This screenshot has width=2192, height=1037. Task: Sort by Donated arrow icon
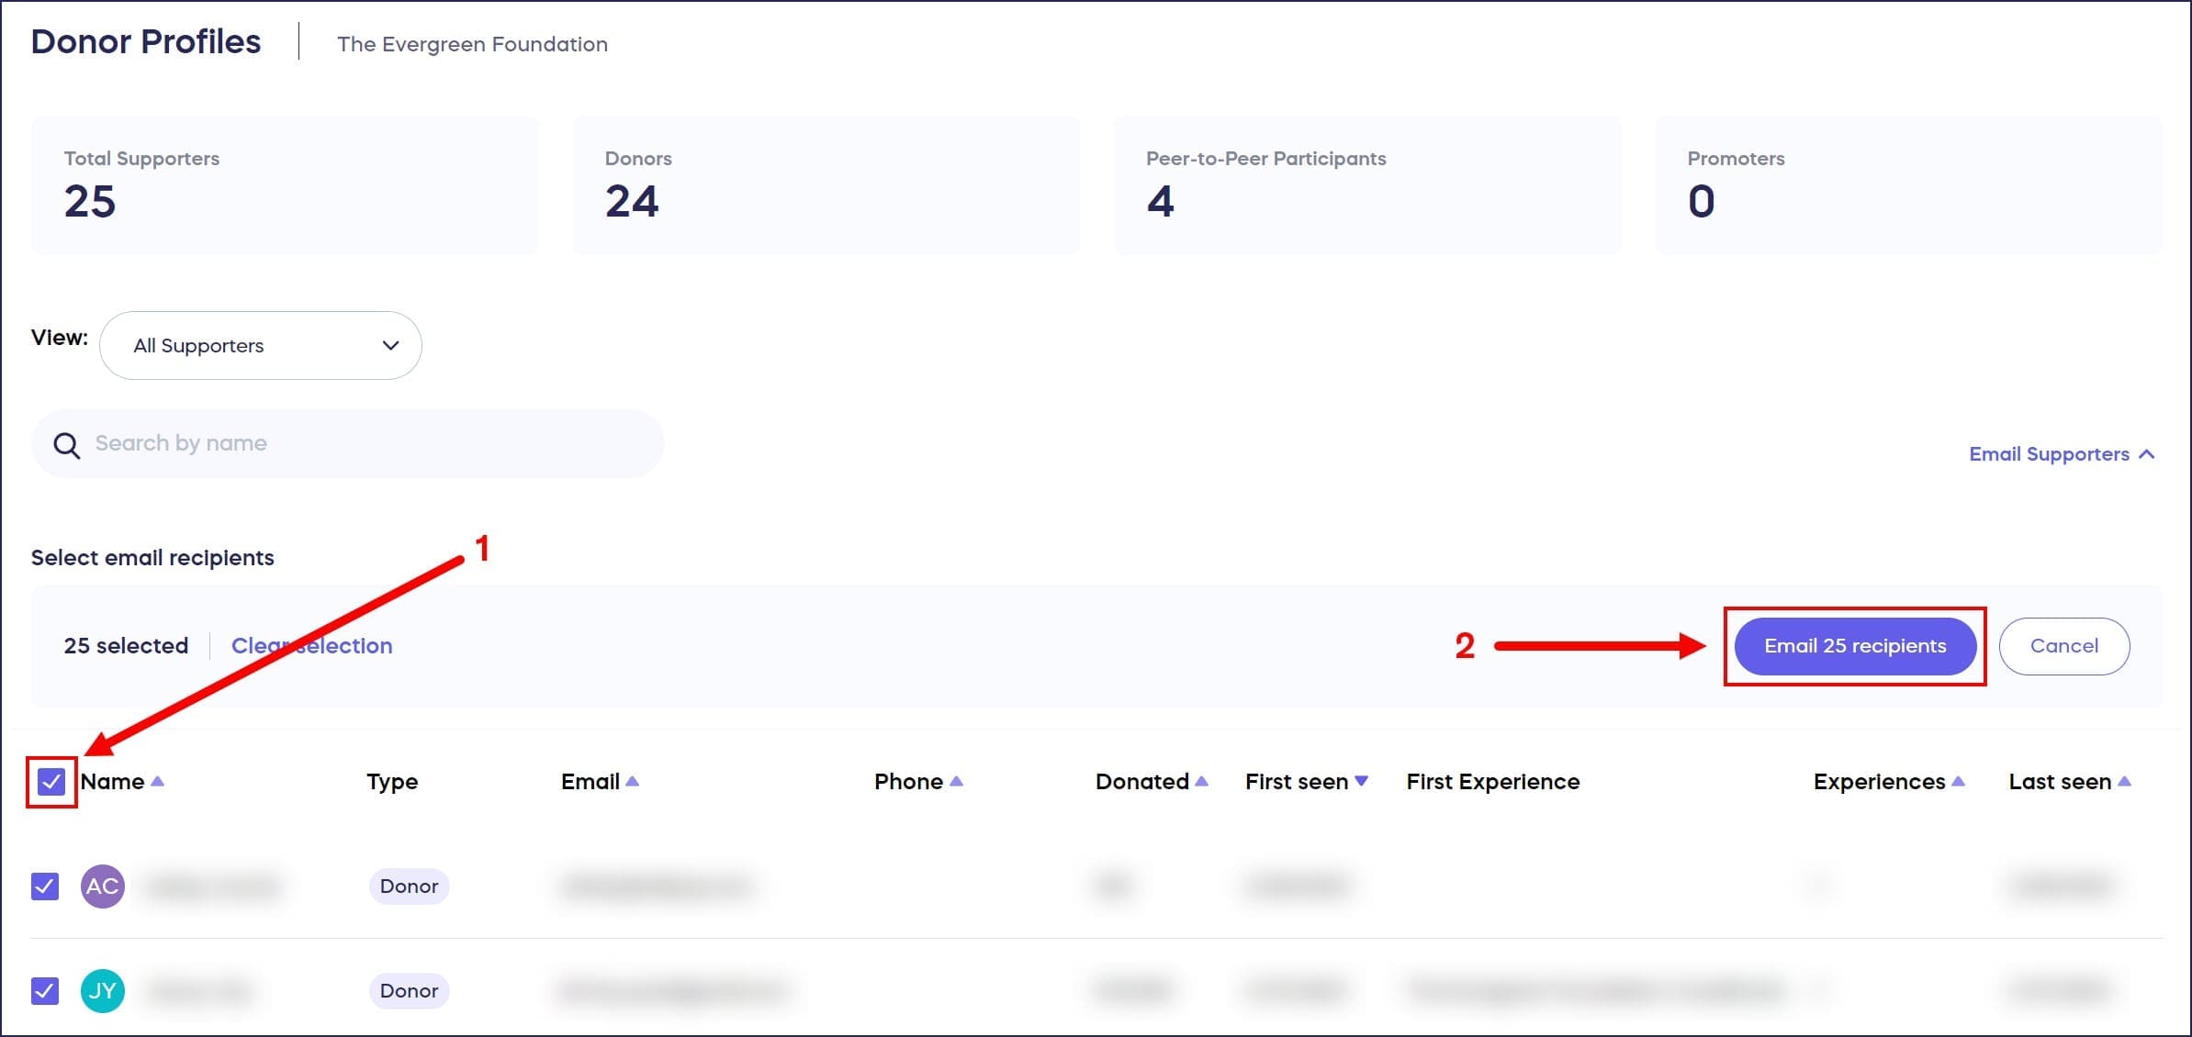click(x=1201, y=781)
